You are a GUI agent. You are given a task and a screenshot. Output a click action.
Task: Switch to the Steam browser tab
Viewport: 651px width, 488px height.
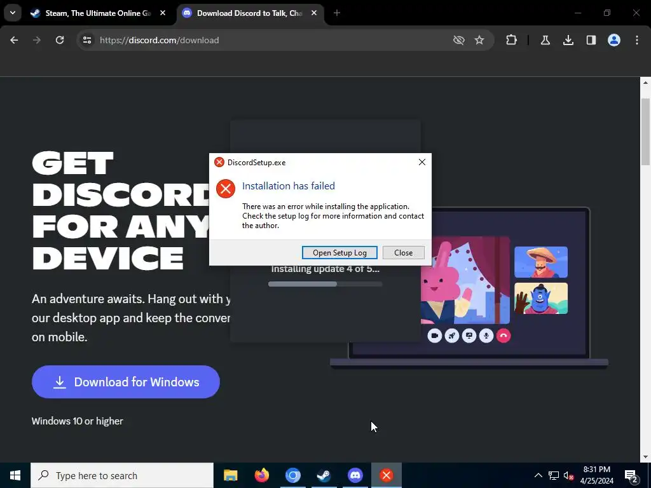(97, 13)
